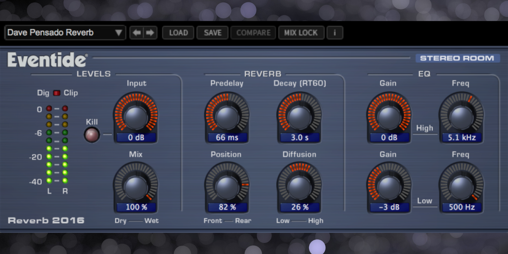Screen dimensions: 508x254
Task: Enable the MIX LOCK toggle
Action: 301,33
